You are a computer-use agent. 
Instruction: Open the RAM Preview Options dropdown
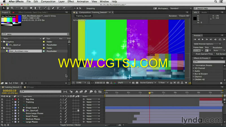[207, 44]
